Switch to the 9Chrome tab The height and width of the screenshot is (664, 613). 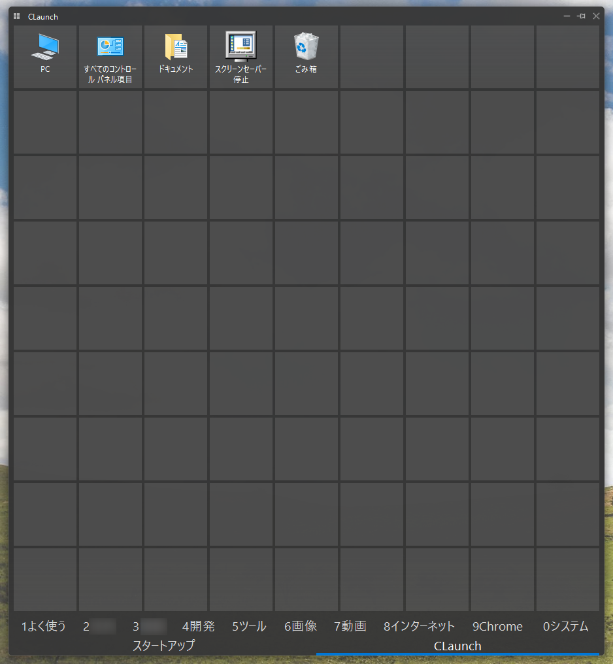(x=497, y=626)
